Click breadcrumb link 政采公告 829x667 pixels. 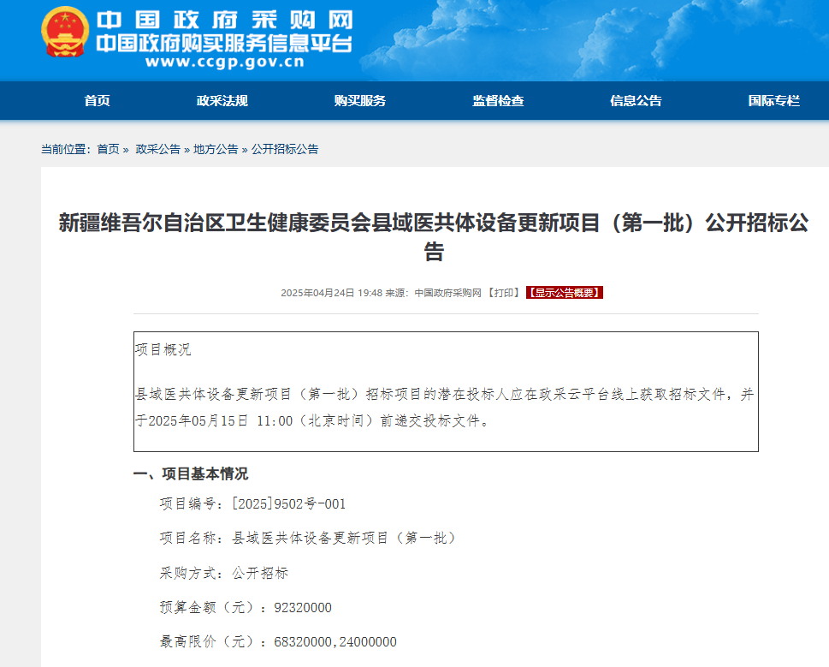[x=158, y=149]
